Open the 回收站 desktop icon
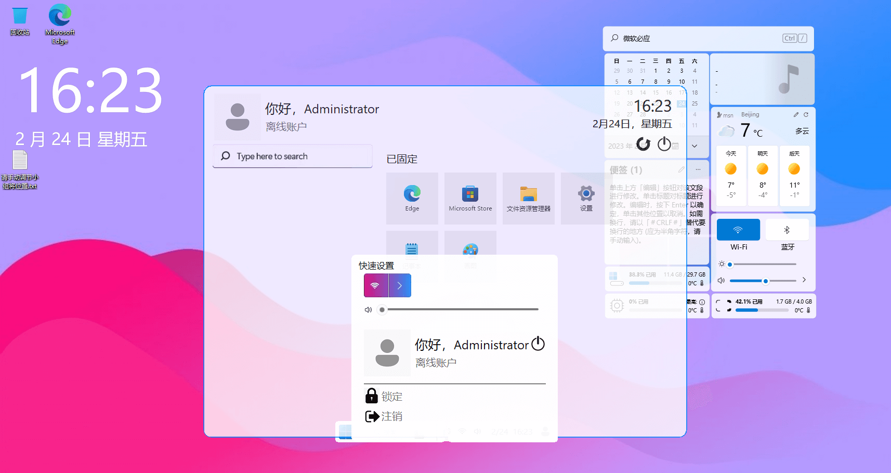 pyautogui.click(x=20, y=21)
